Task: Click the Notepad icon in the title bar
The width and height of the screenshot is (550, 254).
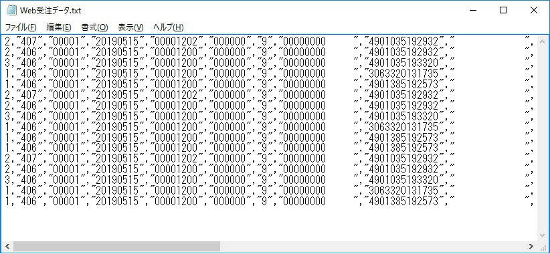Action: tap(11, 11)
